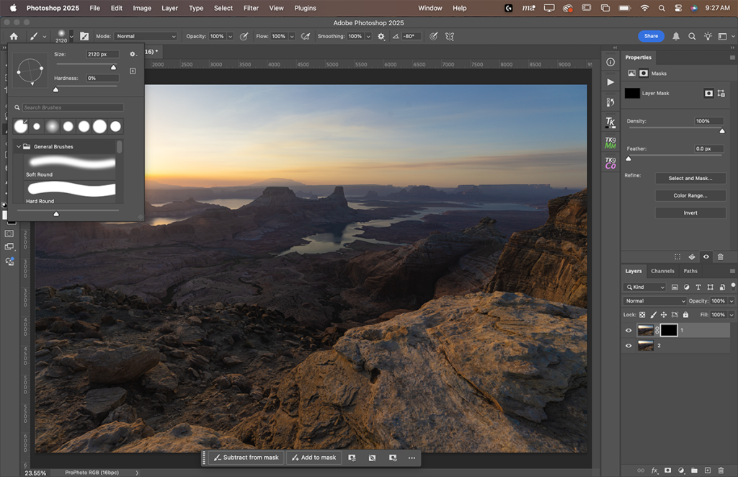Hide layer 1 using its eye icon

pos(628,331)
